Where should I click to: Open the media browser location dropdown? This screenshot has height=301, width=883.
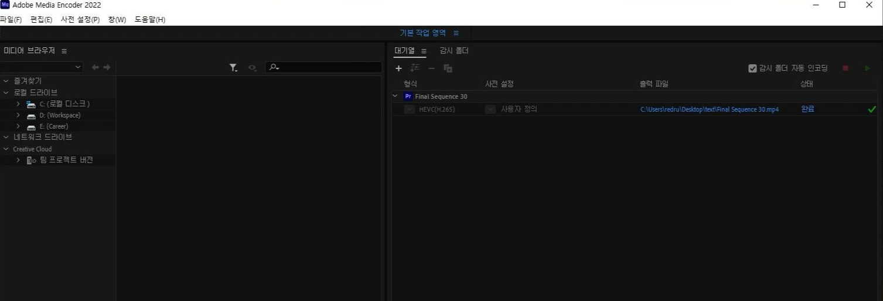pyautogui.click(x=42, y=68)
